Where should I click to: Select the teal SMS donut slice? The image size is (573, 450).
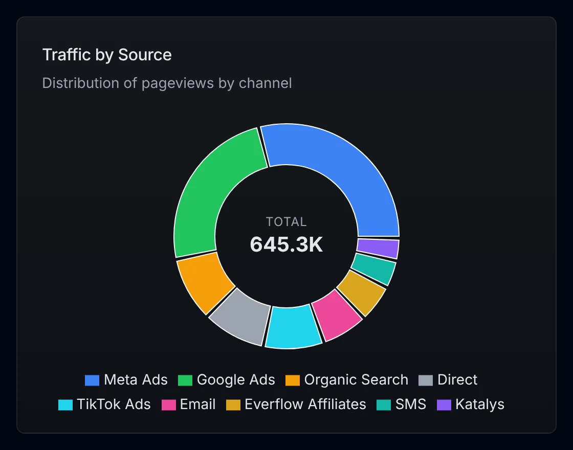[374, 268]
